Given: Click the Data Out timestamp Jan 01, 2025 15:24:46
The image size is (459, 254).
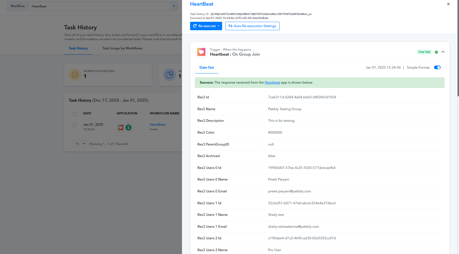Looking at the screenshot, I should point(383,68).
